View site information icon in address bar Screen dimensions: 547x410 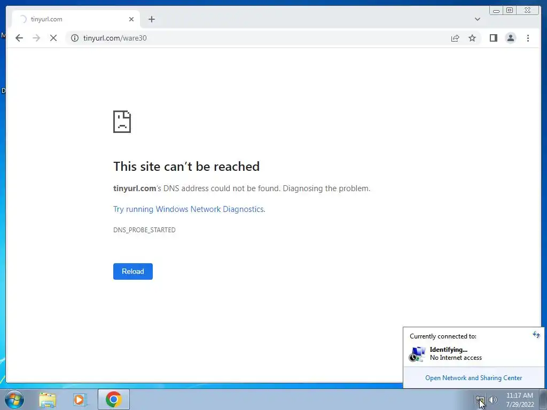tap(75, 38)
